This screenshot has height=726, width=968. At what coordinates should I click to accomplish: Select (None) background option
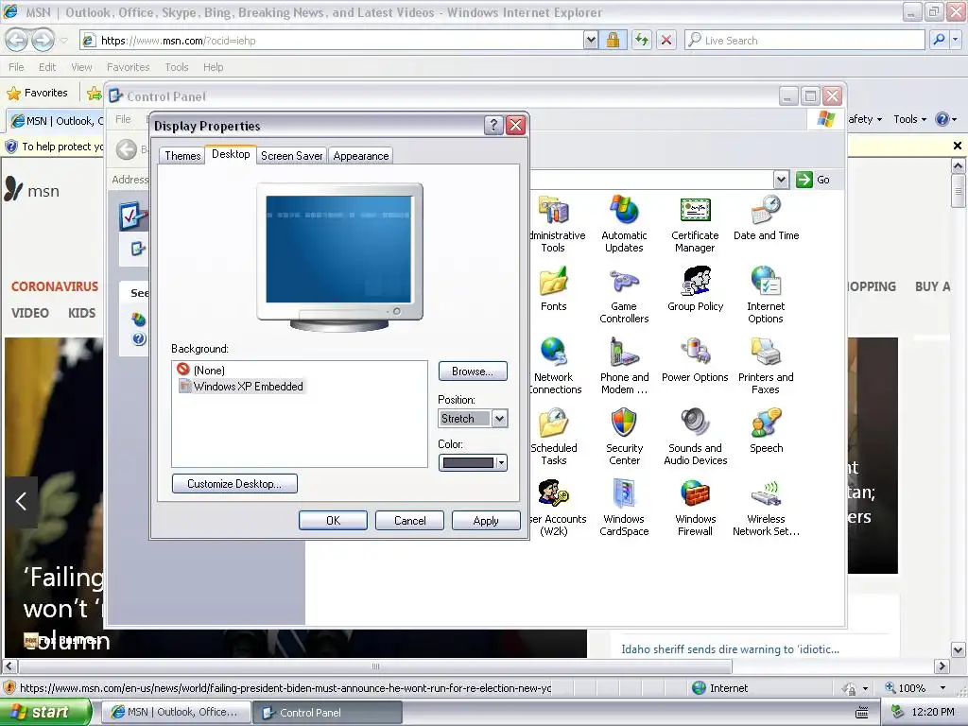pyautogui.click(x=200, y=370)
